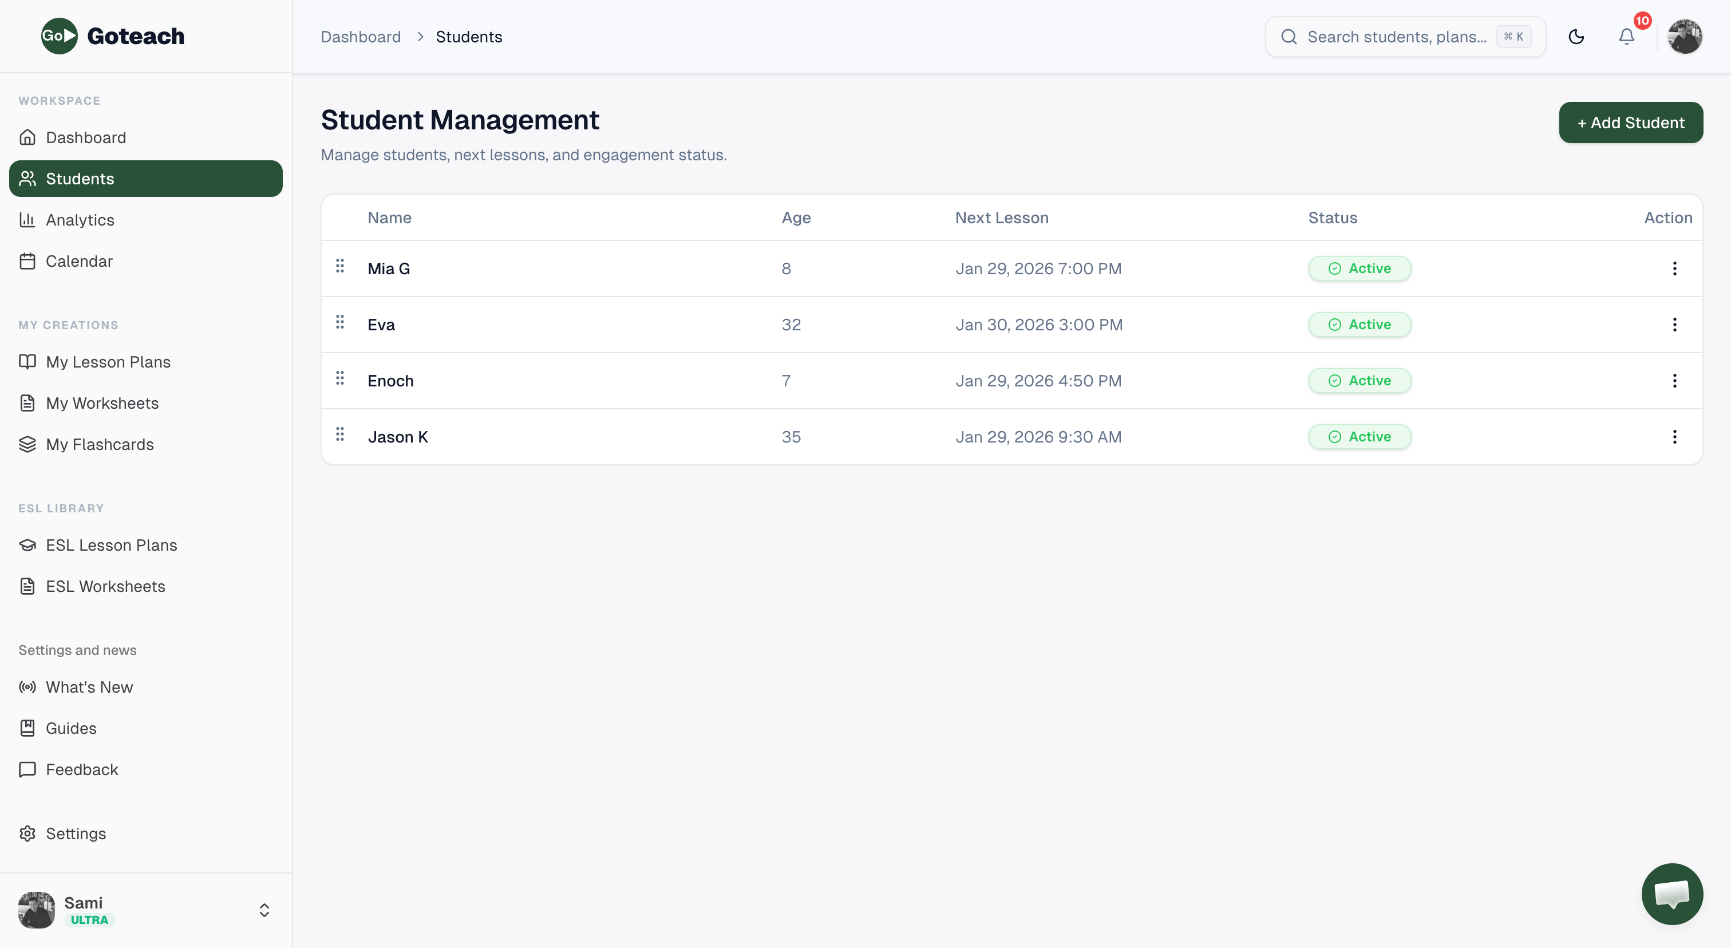The height and width of the screenshot is (948, 1731).
Task: Open notifications bell icon
Action: coord(1626,37)
